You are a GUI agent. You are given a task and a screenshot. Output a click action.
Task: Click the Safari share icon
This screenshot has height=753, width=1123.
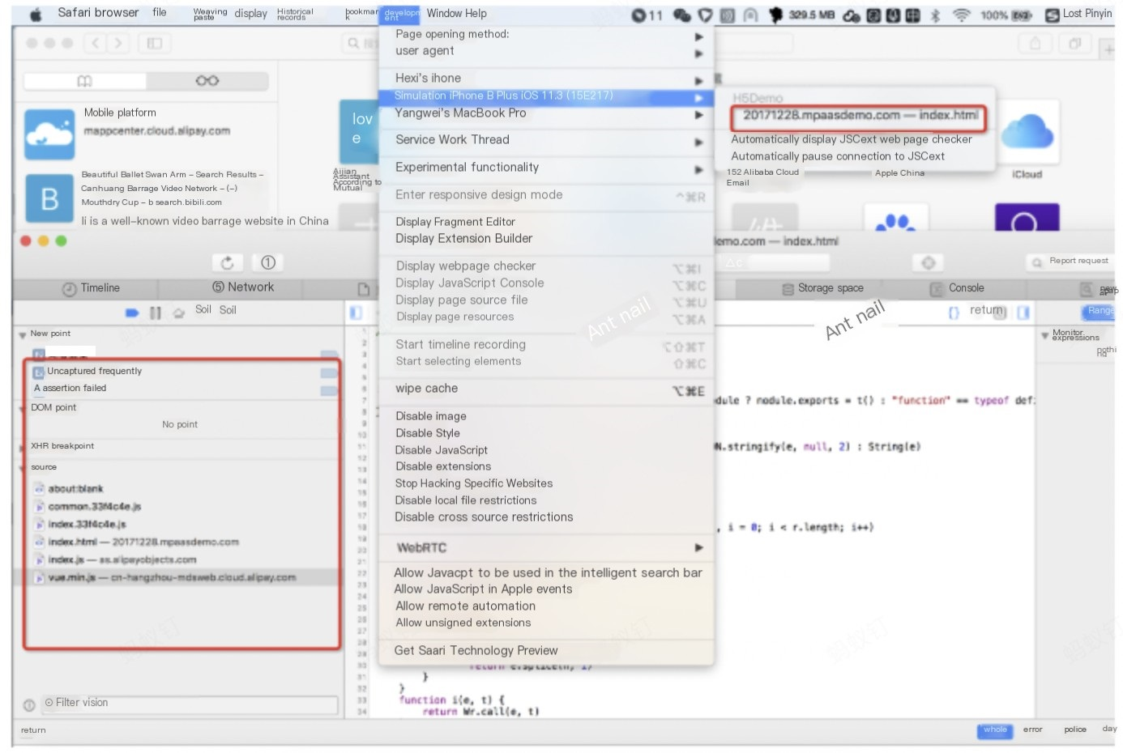click(x=1035, y=44)
